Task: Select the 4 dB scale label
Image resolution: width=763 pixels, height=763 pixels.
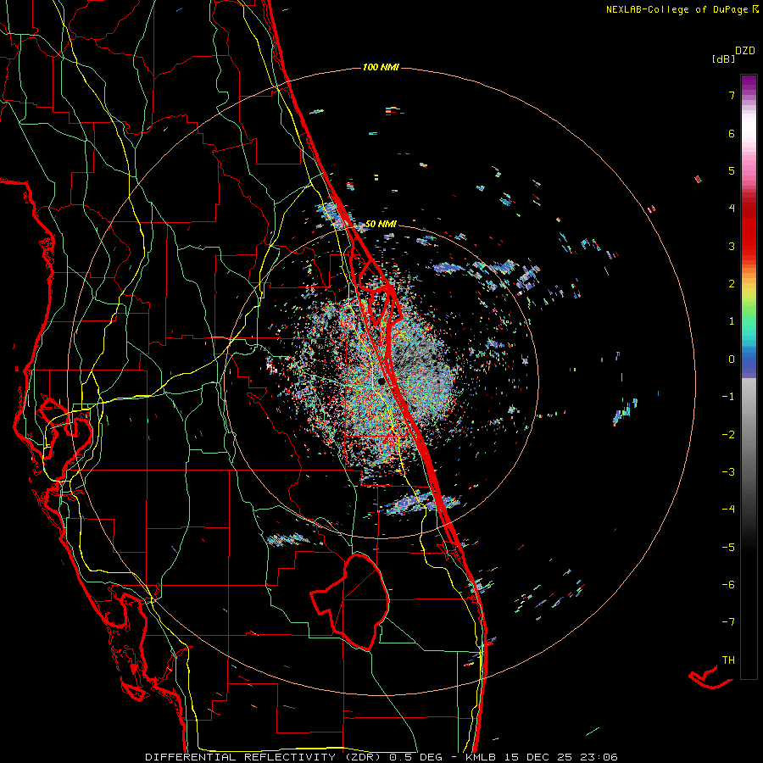Action: click(732, 209)
